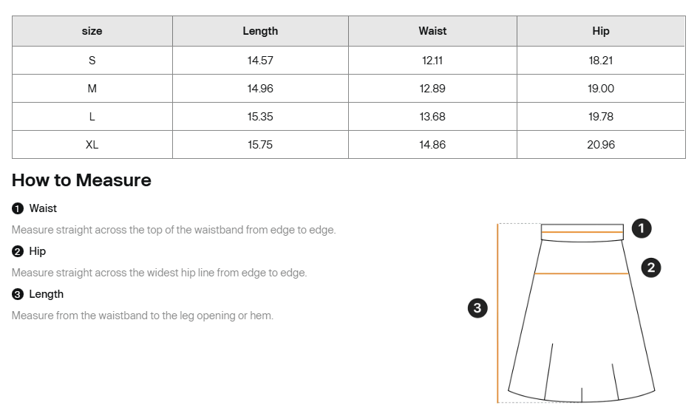The width and height of the screenshot is (697, 419).
Task: Click the 14.57 length value
Action: 260,61
